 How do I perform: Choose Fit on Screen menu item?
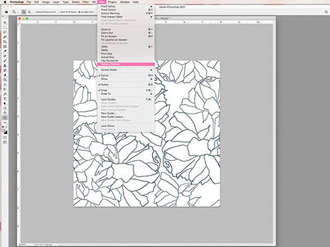[x=126, y=36]
